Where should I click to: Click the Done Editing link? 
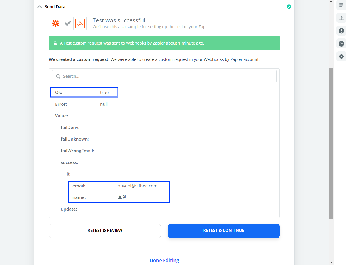[164, 260]
